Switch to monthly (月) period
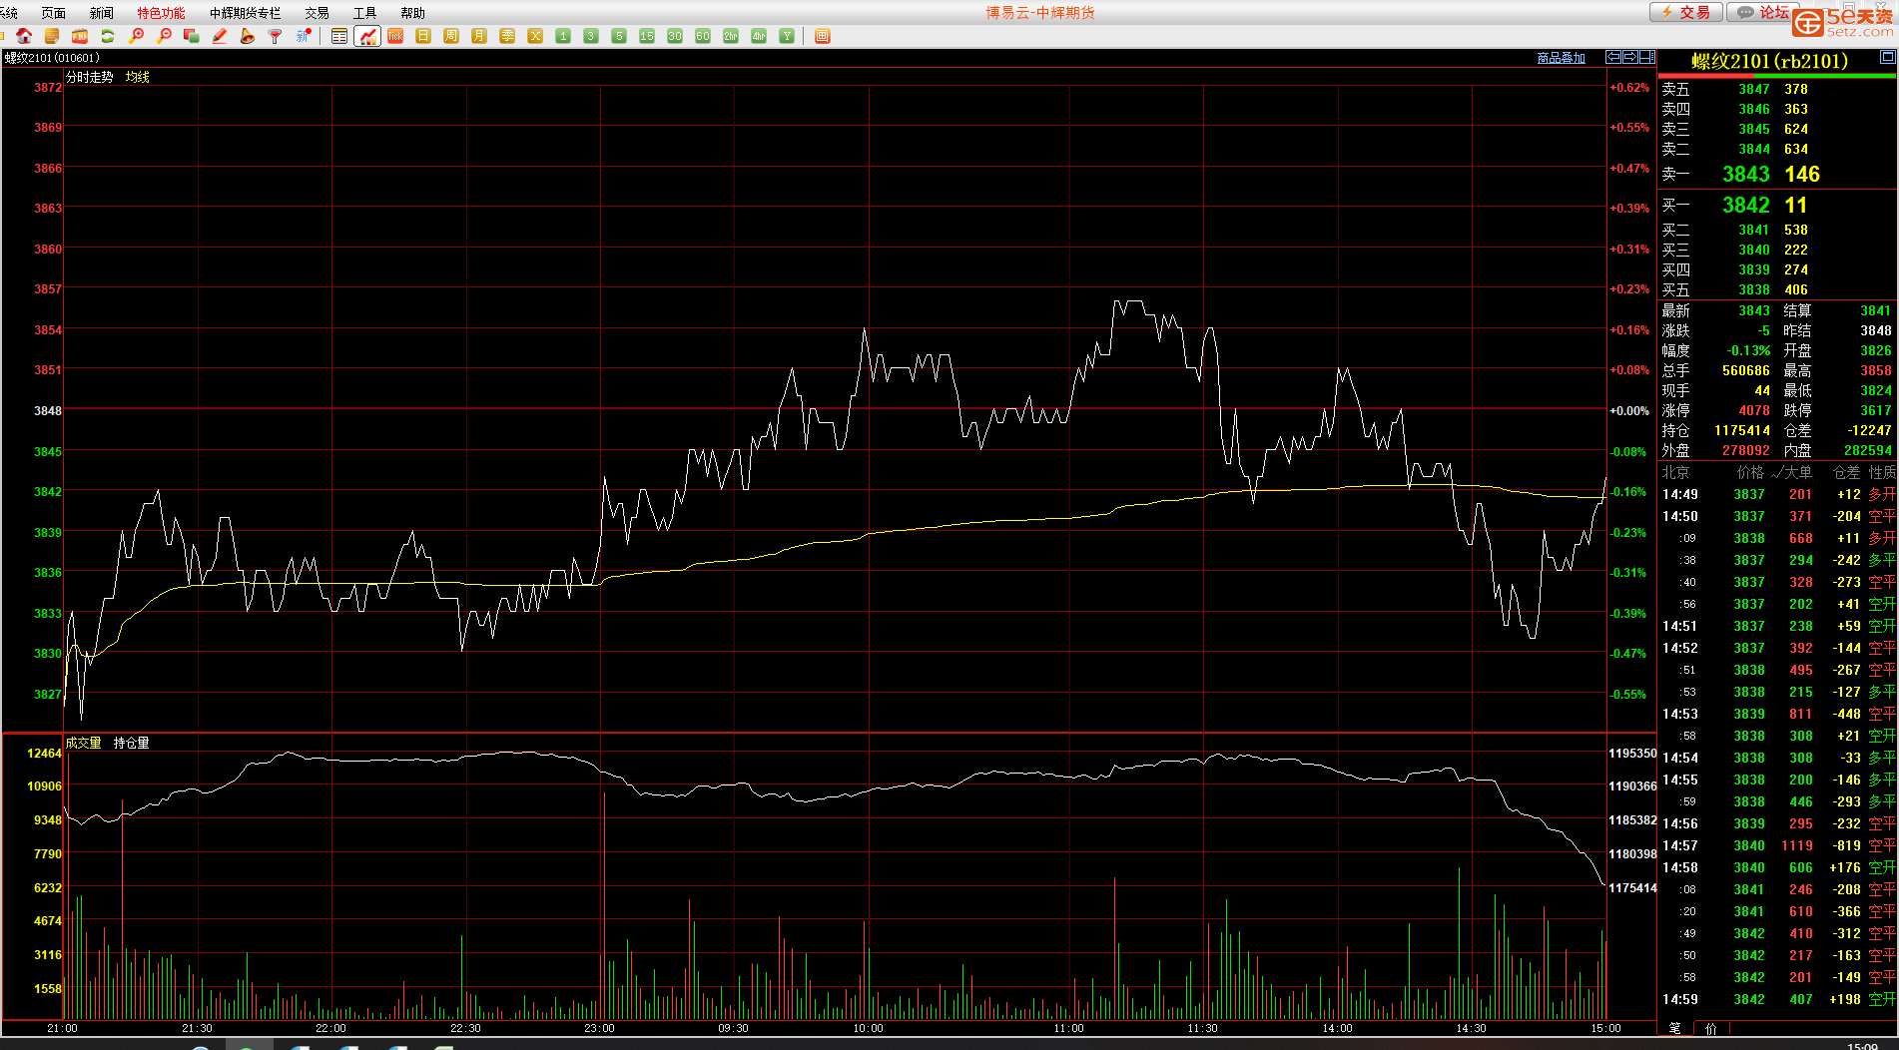 coord(479,36)
